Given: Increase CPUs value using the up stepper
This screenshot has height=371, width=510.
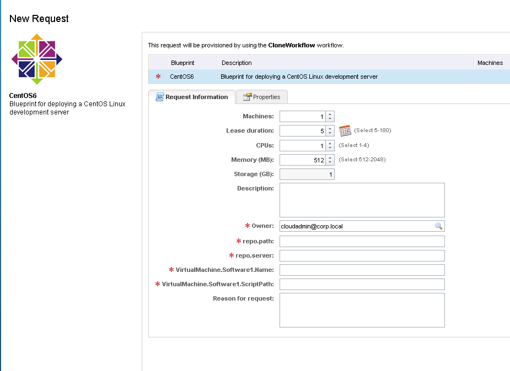Looking at the screenshot, I should [x=330, y=143].
